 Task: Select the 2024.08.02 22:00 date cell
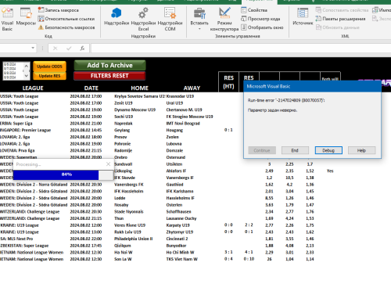[86, 239]
